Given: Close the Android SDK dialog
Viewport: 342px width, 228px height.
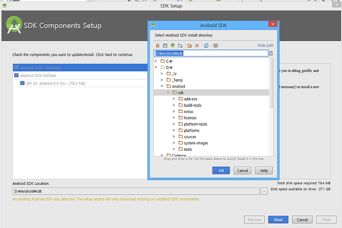Looking at the screenshot, I should 273,24.
